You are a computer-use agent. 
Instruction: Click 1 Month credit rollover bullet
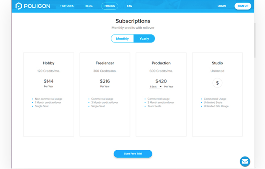point(48,102)
